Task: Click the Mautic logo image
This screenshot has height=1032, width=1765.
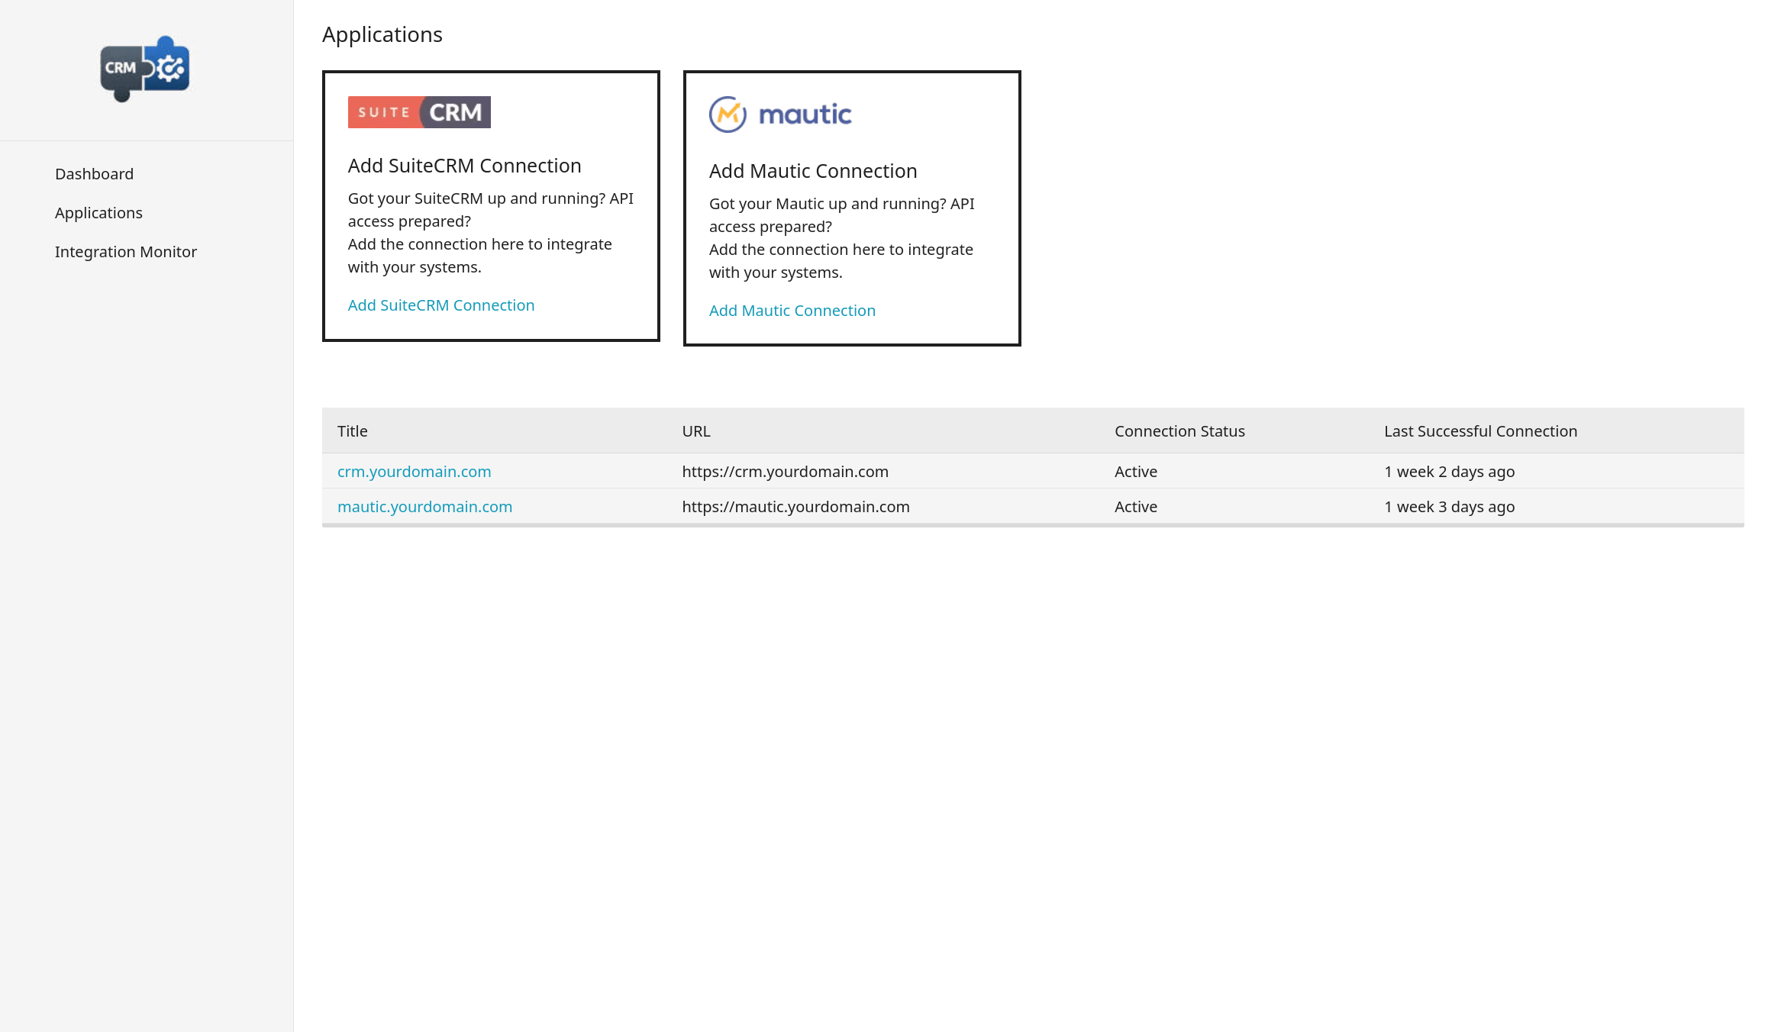Action: [x=780, y=114]
